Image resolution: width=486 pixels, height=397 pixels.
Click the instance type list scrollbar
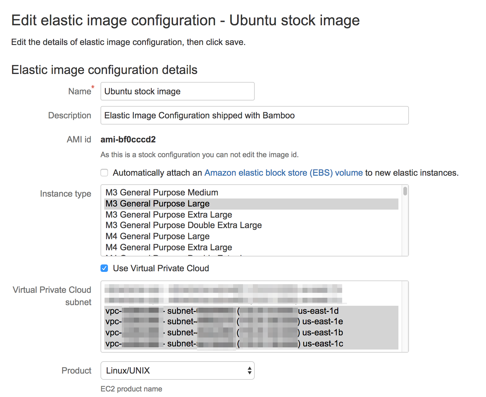click(405, 191)
